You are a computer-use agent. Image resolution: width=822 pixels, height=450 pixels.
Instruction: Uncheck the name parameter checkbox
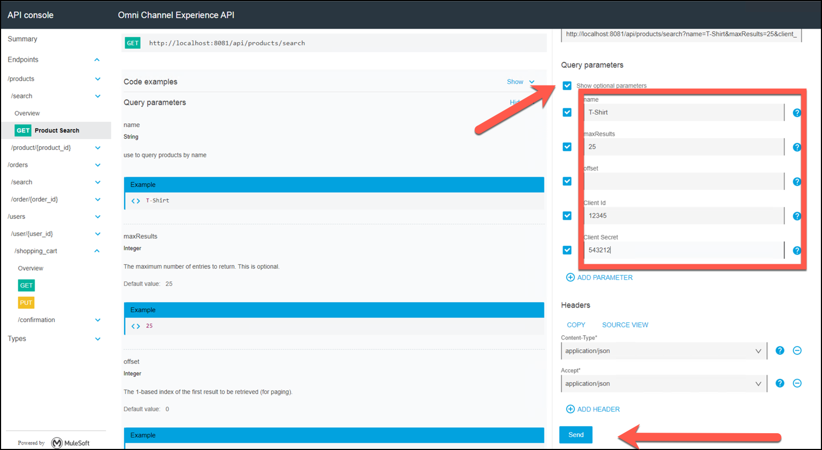click(567, 113)
